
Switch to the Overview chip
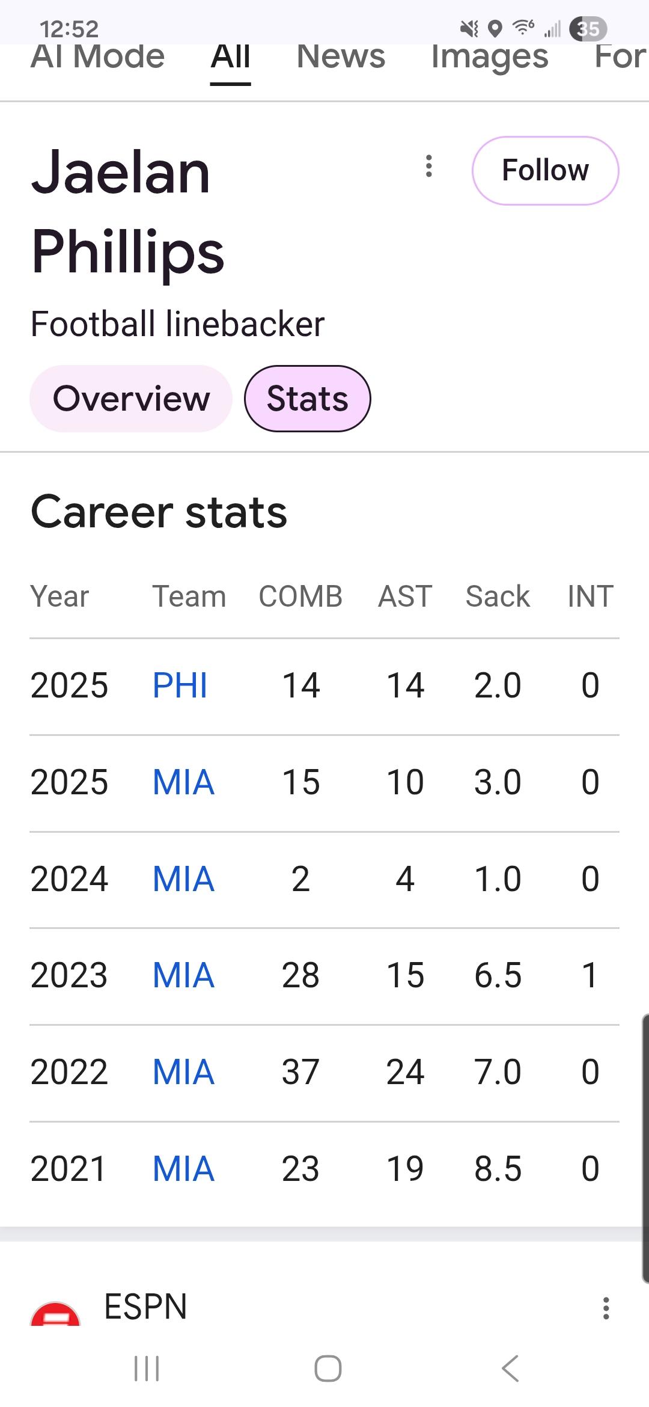pos(131,399)
